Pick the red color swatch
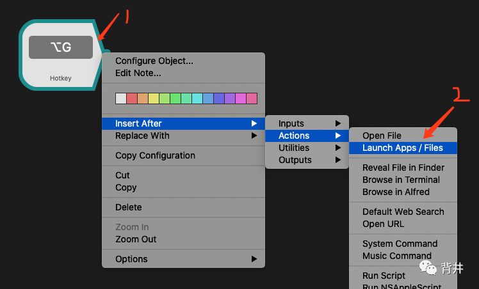 click(132, 98)
